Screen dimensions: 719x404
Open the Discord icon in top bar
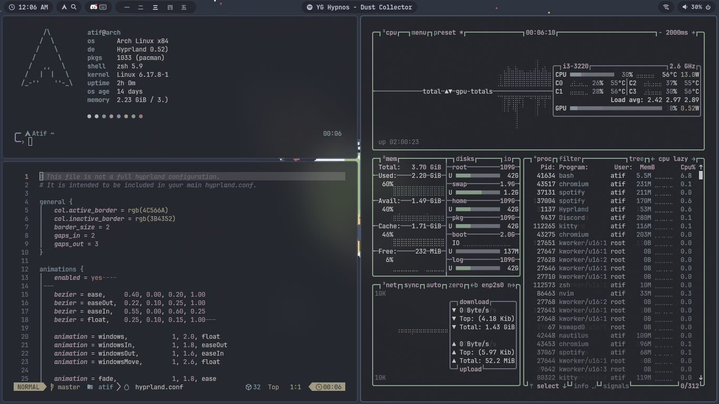pyautogui.click(x=93, y=7)
